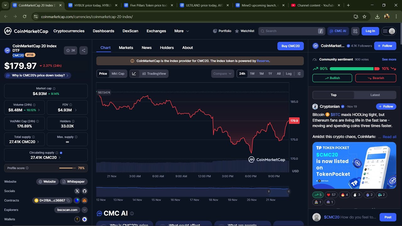
Task: Open line chart type icon
Action: click(x=134, y=74)
